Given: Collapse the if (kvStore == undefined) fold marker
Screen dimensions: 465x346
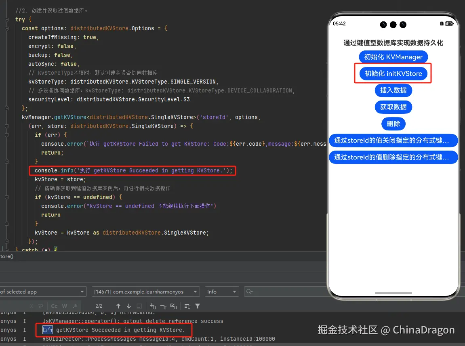Looking at the screenshot, I should pos(6,197).
